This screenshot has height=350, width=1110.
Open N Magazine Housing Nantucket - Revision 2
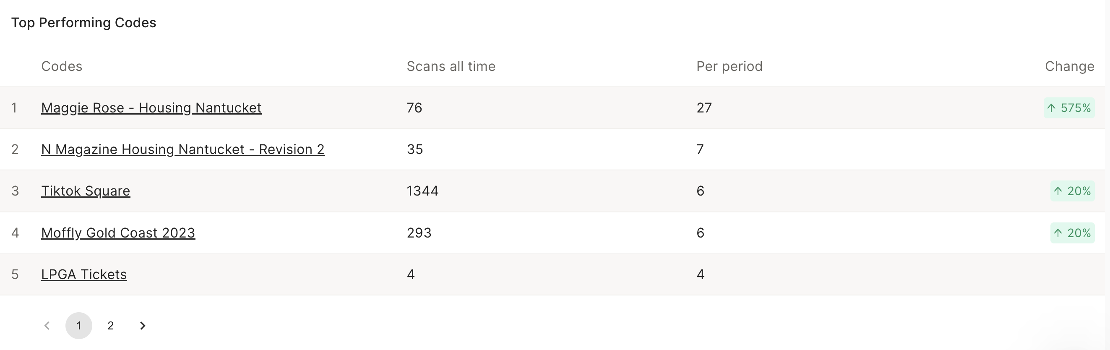pos(183,149)
